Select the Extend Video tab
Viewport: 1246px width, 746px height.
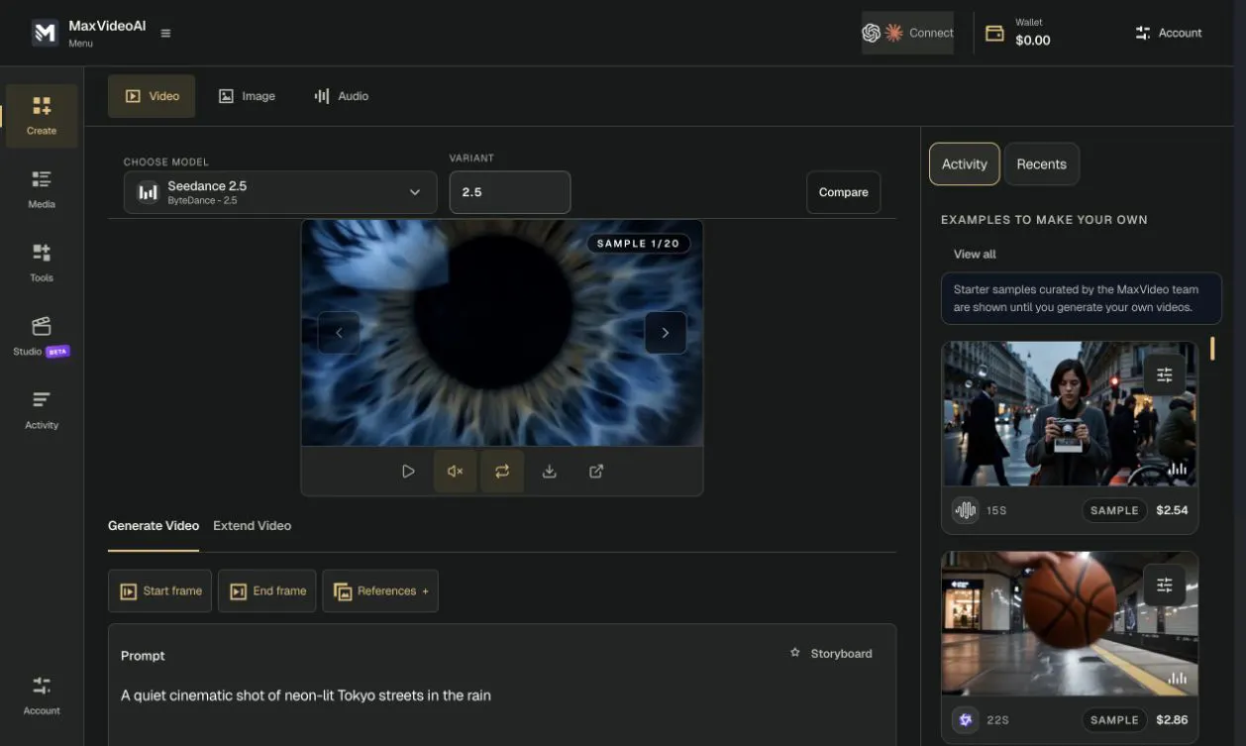click(x=253, y=526)
